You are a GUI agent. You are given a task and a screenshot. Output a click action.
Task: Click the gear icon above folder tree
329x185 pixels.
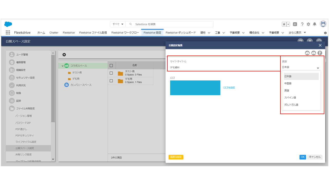64,55
